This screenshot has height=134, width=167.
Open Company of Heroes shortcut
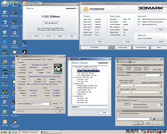pyautogui.click(x=5, y=64)
